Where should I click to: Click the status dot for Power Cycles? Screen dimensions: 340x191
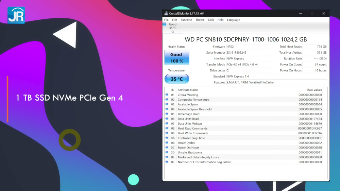[x=167, y=143]
